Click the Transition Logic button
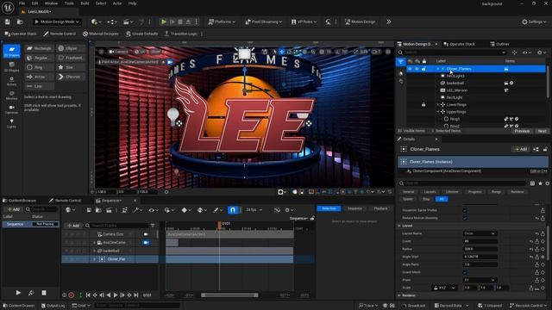The height and width of the screenshot is (310, 552). click(180, 34)
